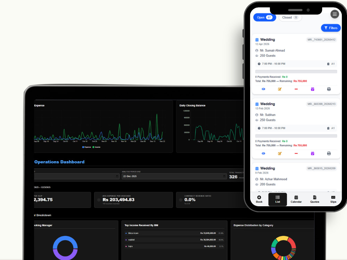Tap red minus on Sumair Ahmad card
Screen dimensions: 347x260
[296, 89]
